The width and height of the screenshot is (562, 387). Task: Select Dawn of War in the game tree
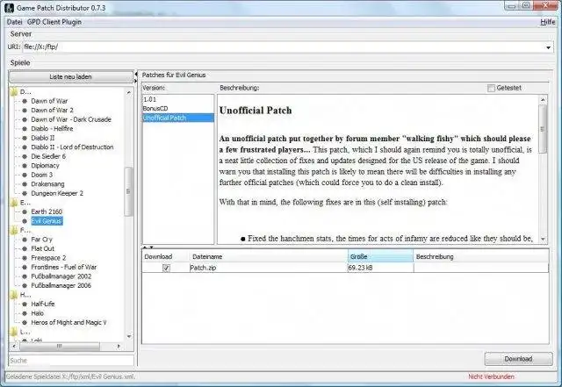tap(49, 101)
